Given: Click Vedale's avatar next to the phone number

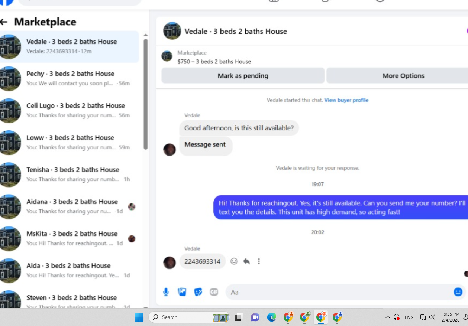Looking at the screenshot, I should [x=170, y=263].
